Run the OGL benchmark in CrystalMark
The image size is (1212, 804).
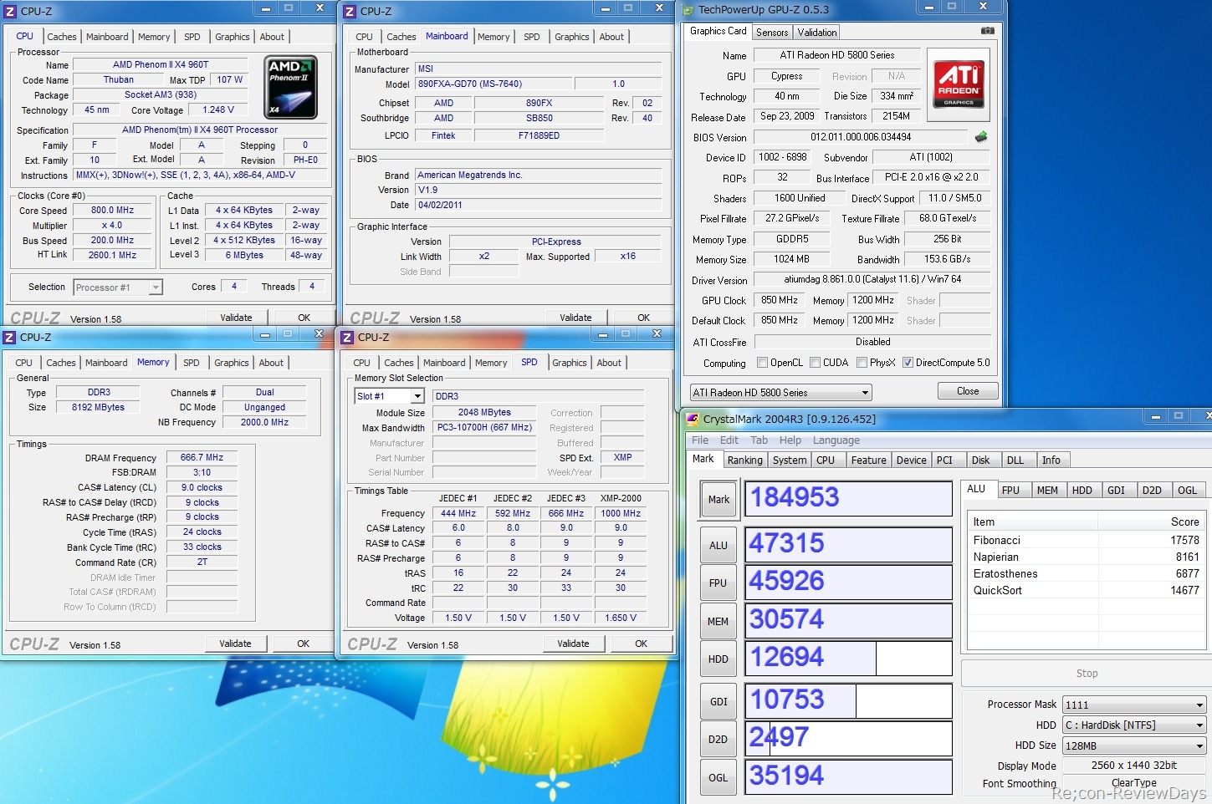pos(718,777)
